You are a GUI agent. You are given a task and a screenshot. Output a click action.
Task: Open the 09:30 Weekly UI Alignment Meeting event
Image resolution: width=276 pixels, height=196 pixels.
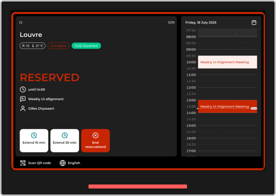227,62
